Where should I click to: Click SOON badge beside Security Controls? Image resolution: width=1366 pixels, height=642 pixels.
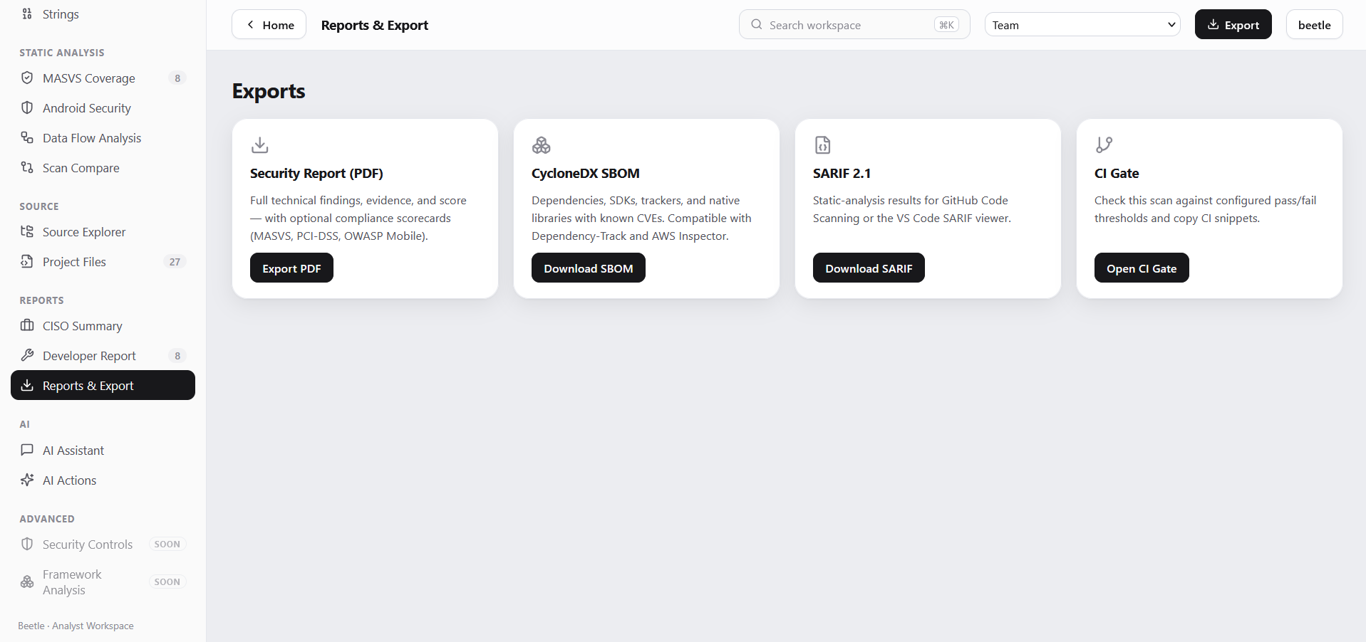[x=167, y=544]
